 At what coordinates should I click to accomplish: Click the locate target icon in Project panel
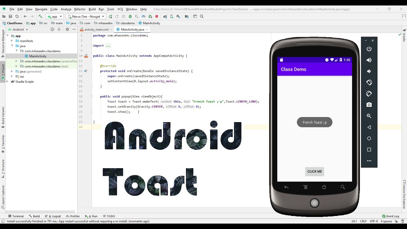coord(52,29)
